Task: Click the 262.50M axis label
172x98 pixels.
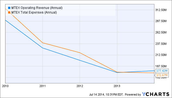Action: (x=161, y=32)
